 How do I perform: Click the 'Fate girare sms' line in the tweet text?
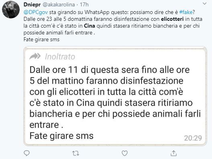41,40
